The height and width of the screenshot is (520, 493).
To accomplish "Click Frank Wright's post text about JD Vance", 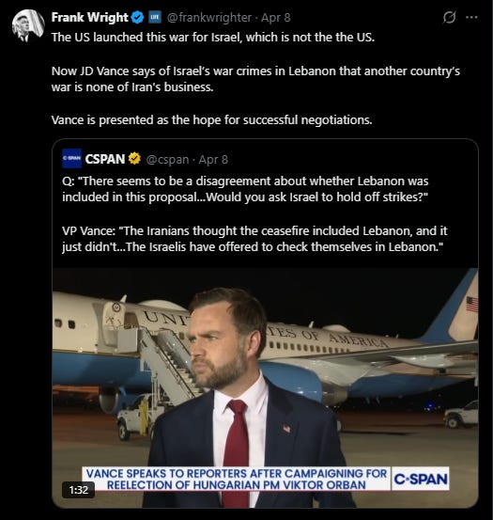I will tap(255, 79).
